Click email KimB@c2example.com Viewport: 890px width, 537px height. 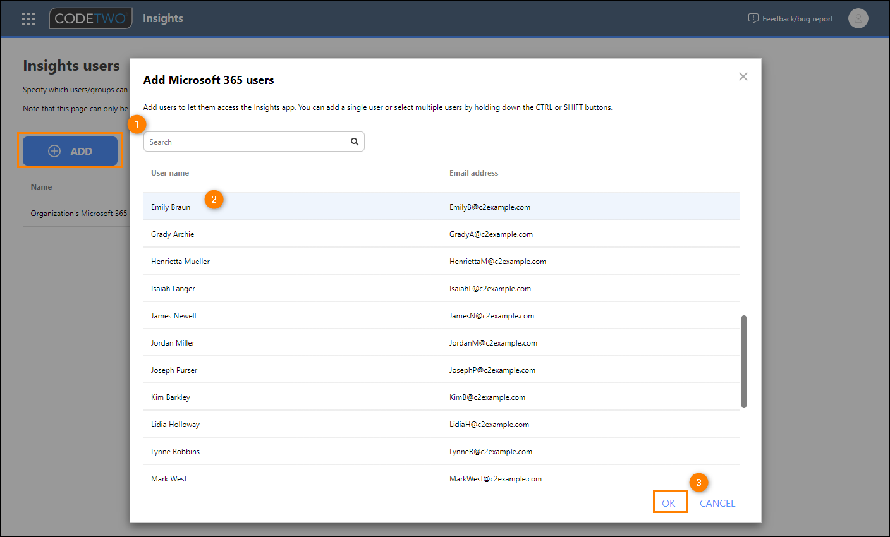pos(487,397)
